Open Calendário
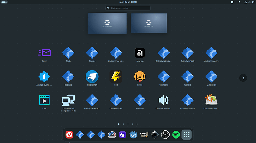 pos(164,77)
